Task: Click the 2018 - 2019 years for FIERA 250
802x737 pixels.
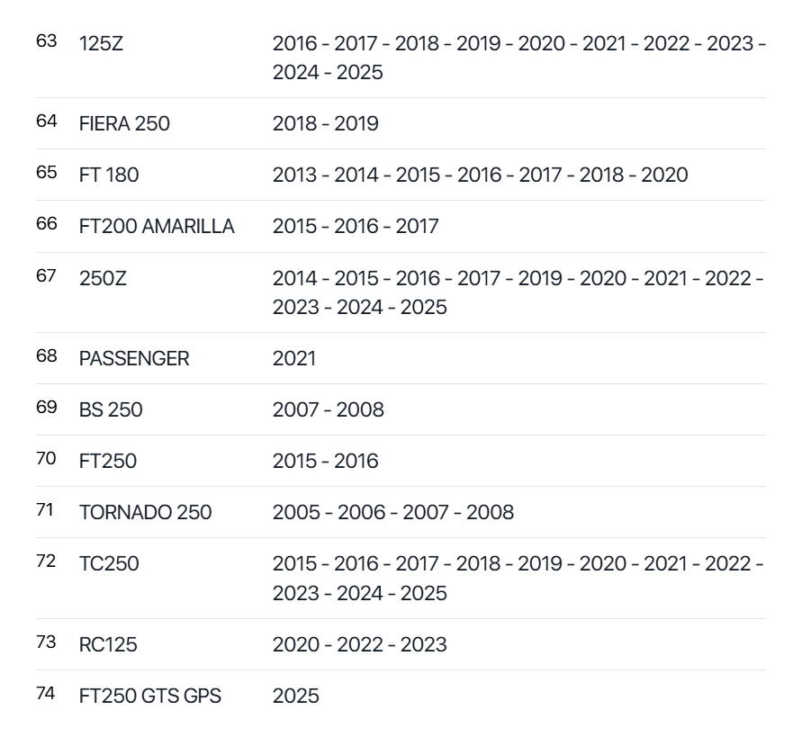Action: [325, 123]
